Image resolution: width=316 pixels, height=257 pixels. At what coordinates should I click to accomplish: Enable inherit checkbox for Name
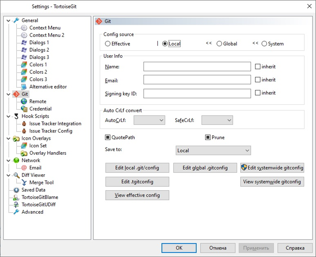[258, 67]
